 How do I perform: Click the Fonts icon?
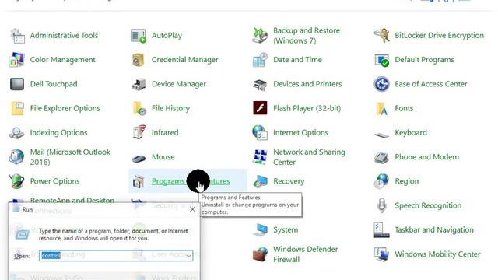point(382,108)
